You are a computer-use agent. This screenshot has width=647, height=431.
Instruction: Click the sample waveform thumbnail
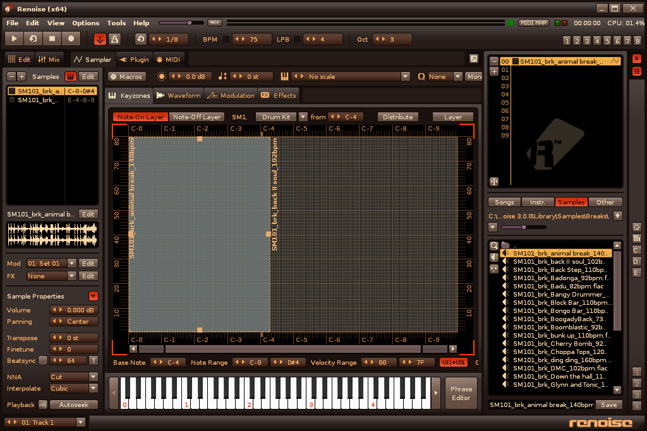point(52,235)
